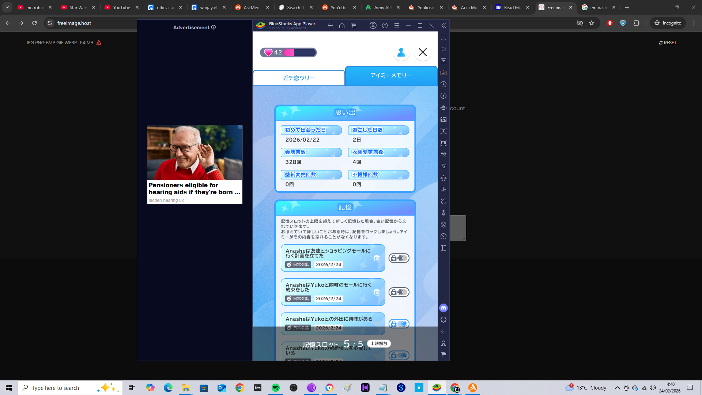
Task: Click Discord icon in BlueStacks sidebar
Action: (x=444, y=308)
